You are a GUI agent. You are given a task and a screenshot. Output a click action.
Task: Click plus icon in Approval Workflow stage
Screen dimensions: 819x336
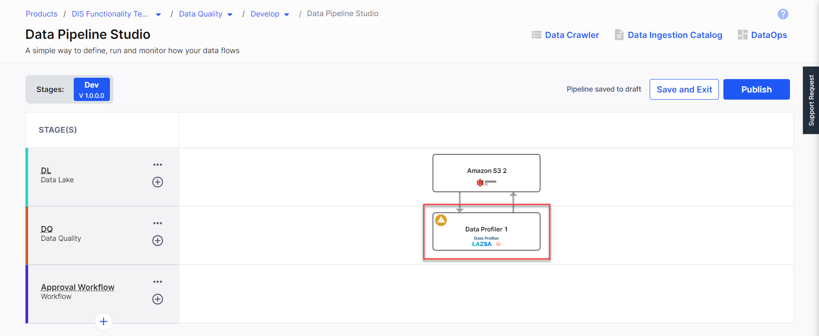click(x=158, y=299)
